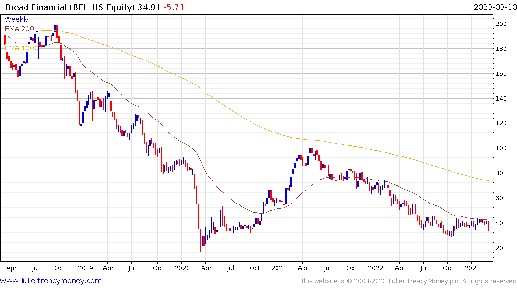
Task: Click the www.fullertreacymoney.com link
Action: point(51,281)
